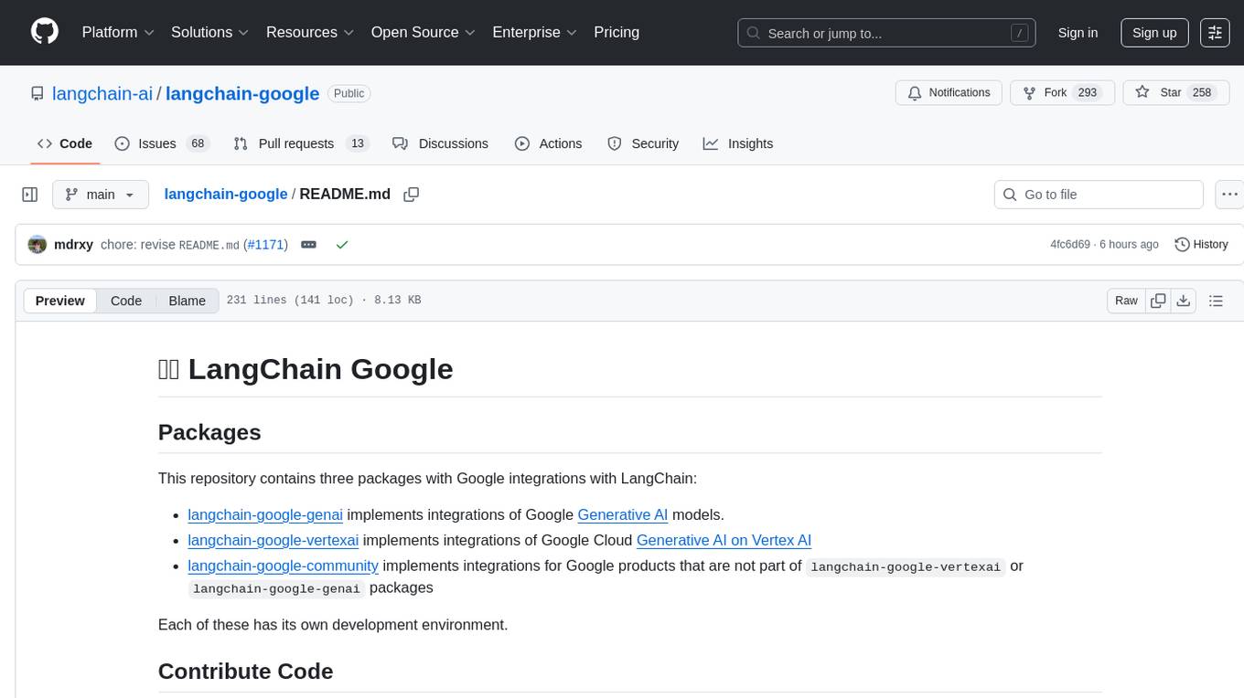
Task: Open the mdrxy author link
Action: click(73, 245)
